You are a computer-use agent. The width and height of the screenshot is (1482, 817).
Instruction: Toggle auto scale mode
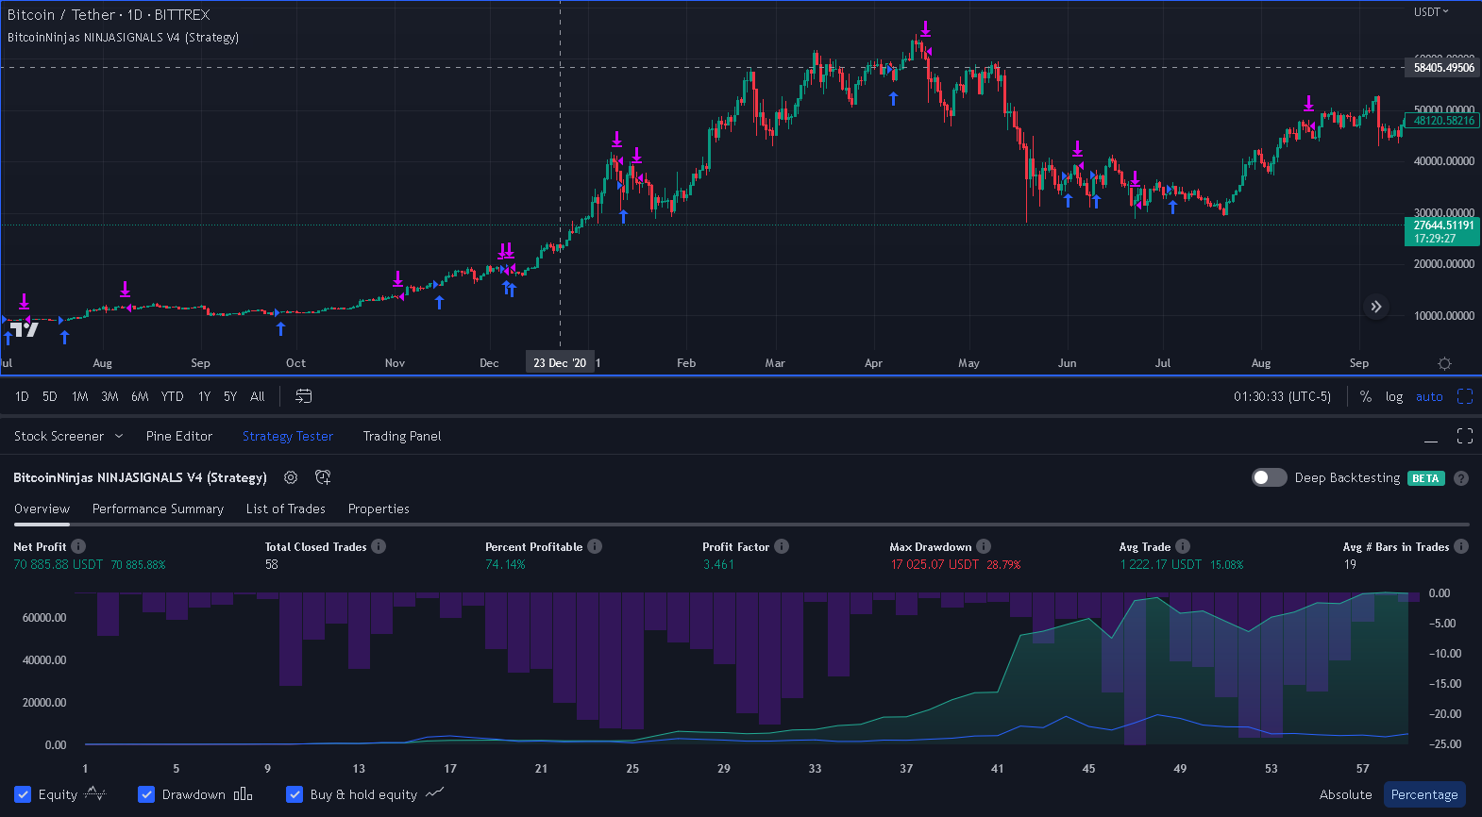[x=1429, y=396]
